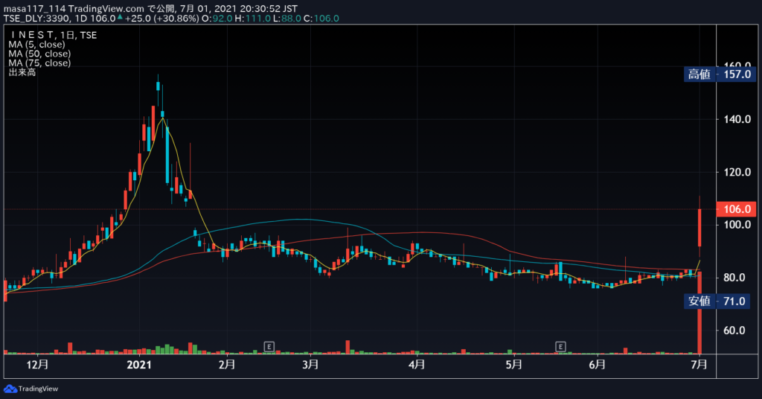This screenshot has height=399, width=762.
Task: Select the MA (50, close) indicator legend
Action: click(x=39, y=54)
